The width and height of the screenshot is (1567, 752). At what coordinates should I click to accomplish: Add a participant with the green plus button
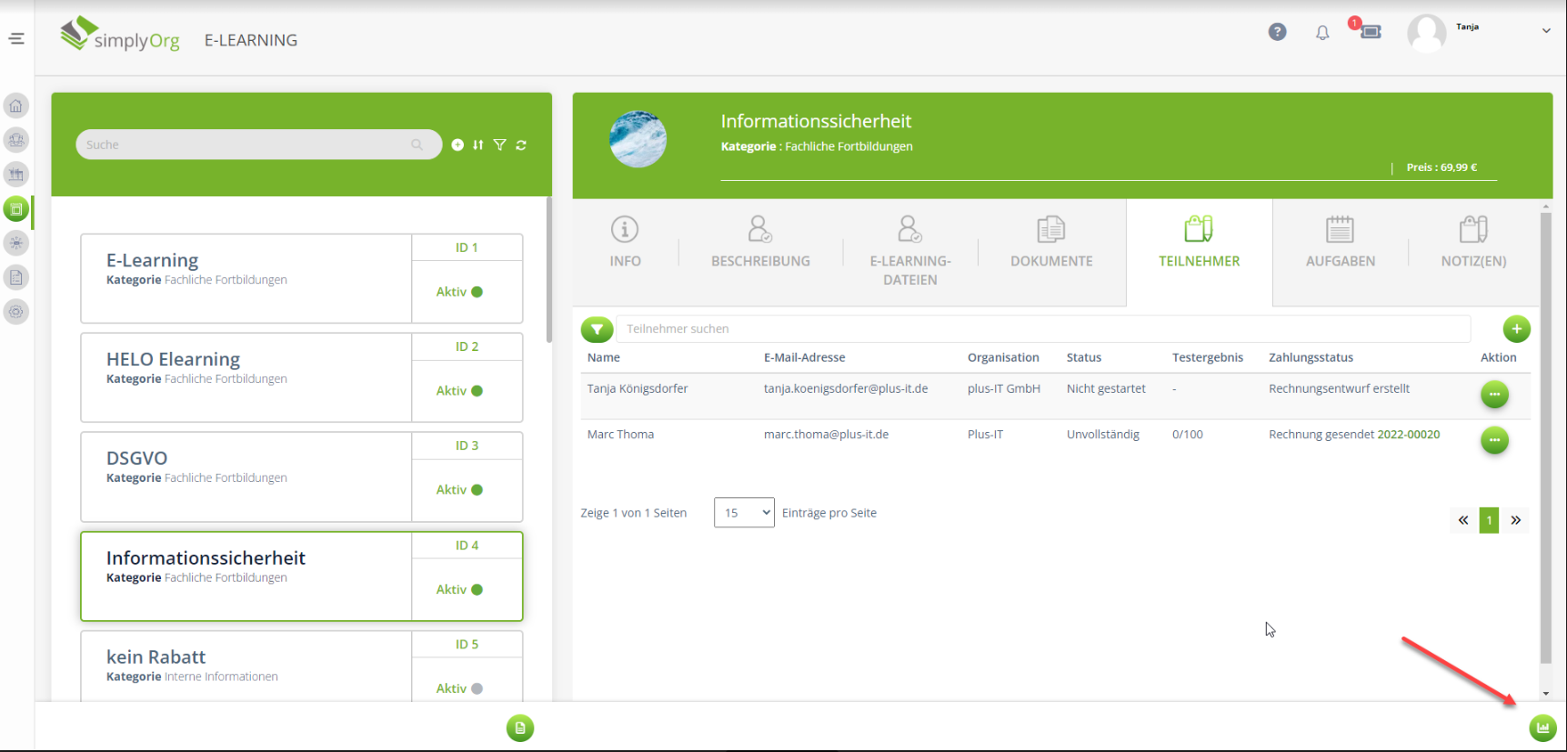click(x=1516, y=329)
